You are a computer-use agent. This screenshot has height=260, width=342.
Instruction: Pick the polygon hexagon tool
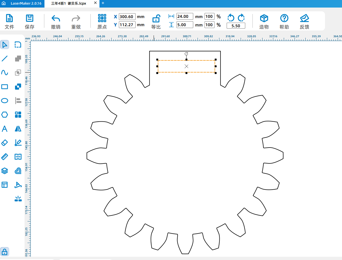[x=5, y=115]
